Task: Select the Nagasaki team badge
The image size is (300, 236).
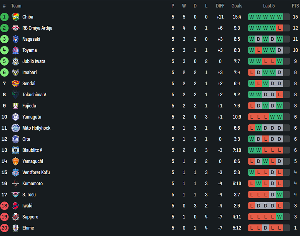Action: (x=15, y=39)
